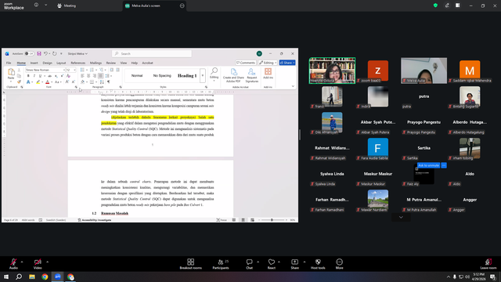Switch to the Layout tab
This screenshot has height=282, width=501.
coord(61,63)
